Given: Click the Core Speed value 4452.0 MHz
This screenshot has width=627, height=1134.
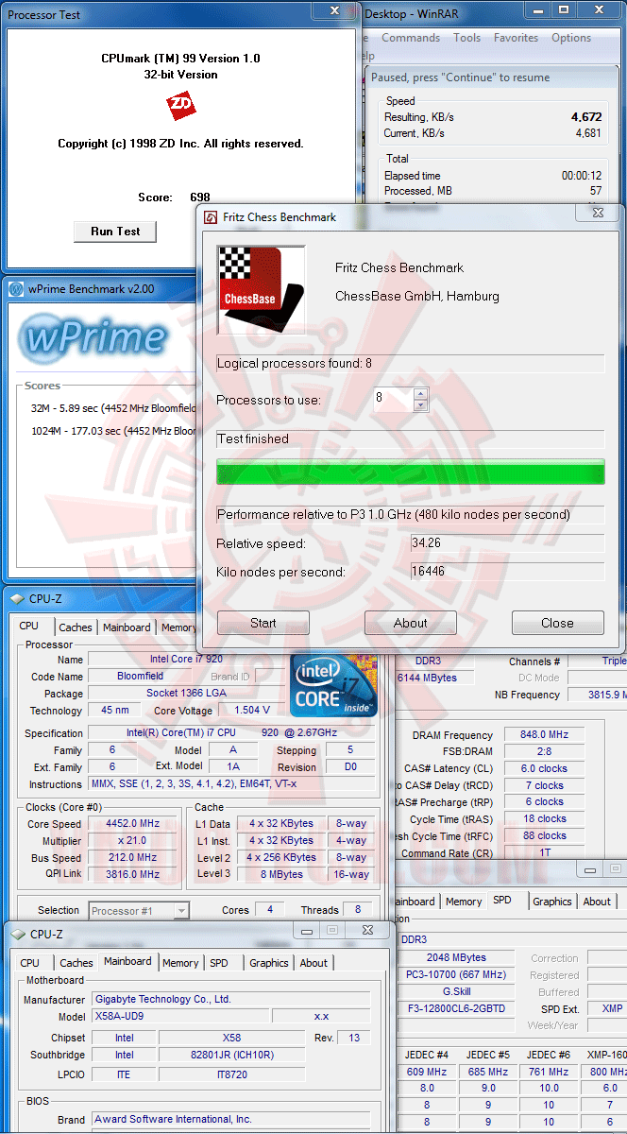Looking at the screenshot, I should pyautogui.click(x=132, y=824).
